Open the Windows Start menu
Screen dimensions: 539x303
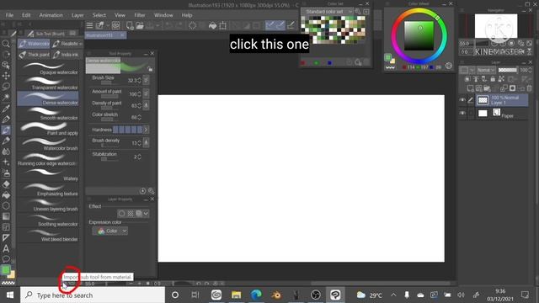click(x=10, y=295)
